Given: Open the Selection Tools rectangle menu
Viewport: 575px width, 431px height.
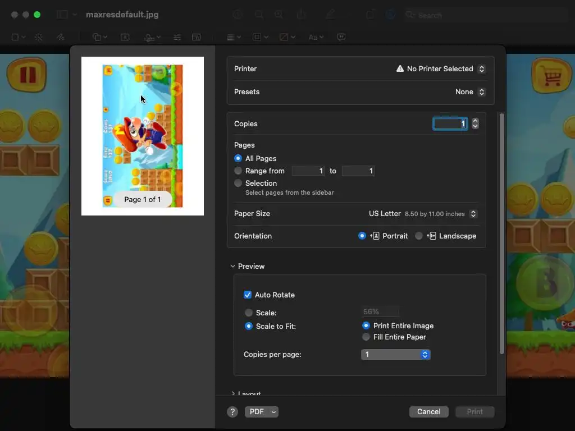Looking at the screenshot, I should tap(18, 37).
